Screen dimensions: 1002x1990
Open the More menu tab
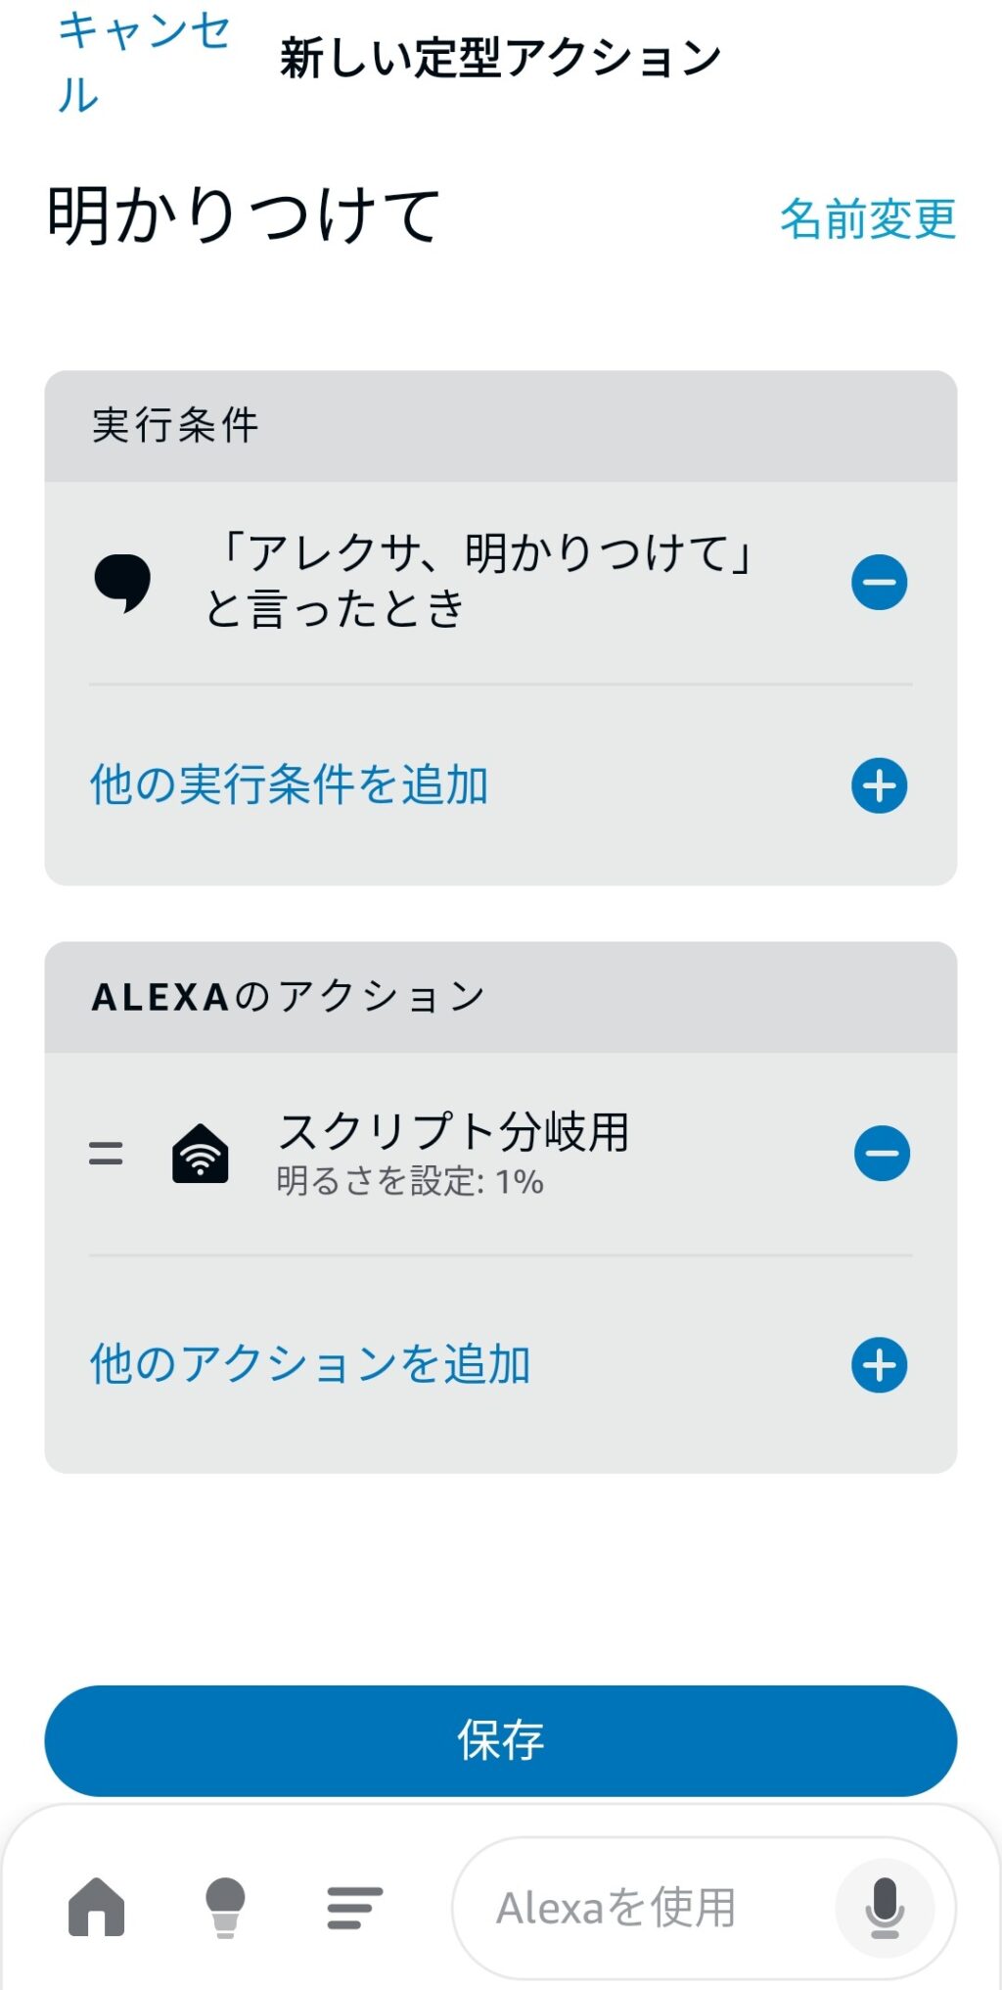click(x=354, y=1908)
